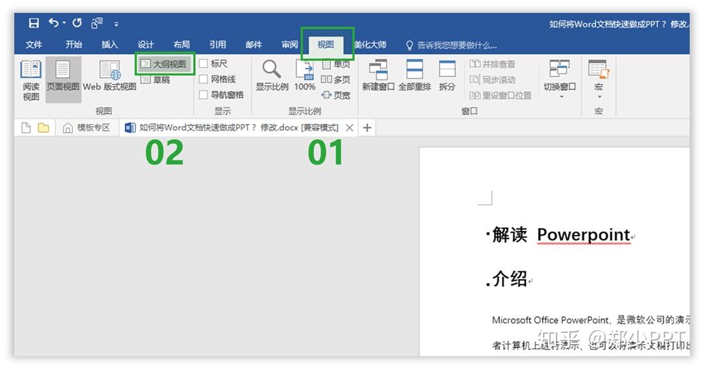
Task: Click 同步滚动 synchronous scrolling
Action: pos(492,80)
